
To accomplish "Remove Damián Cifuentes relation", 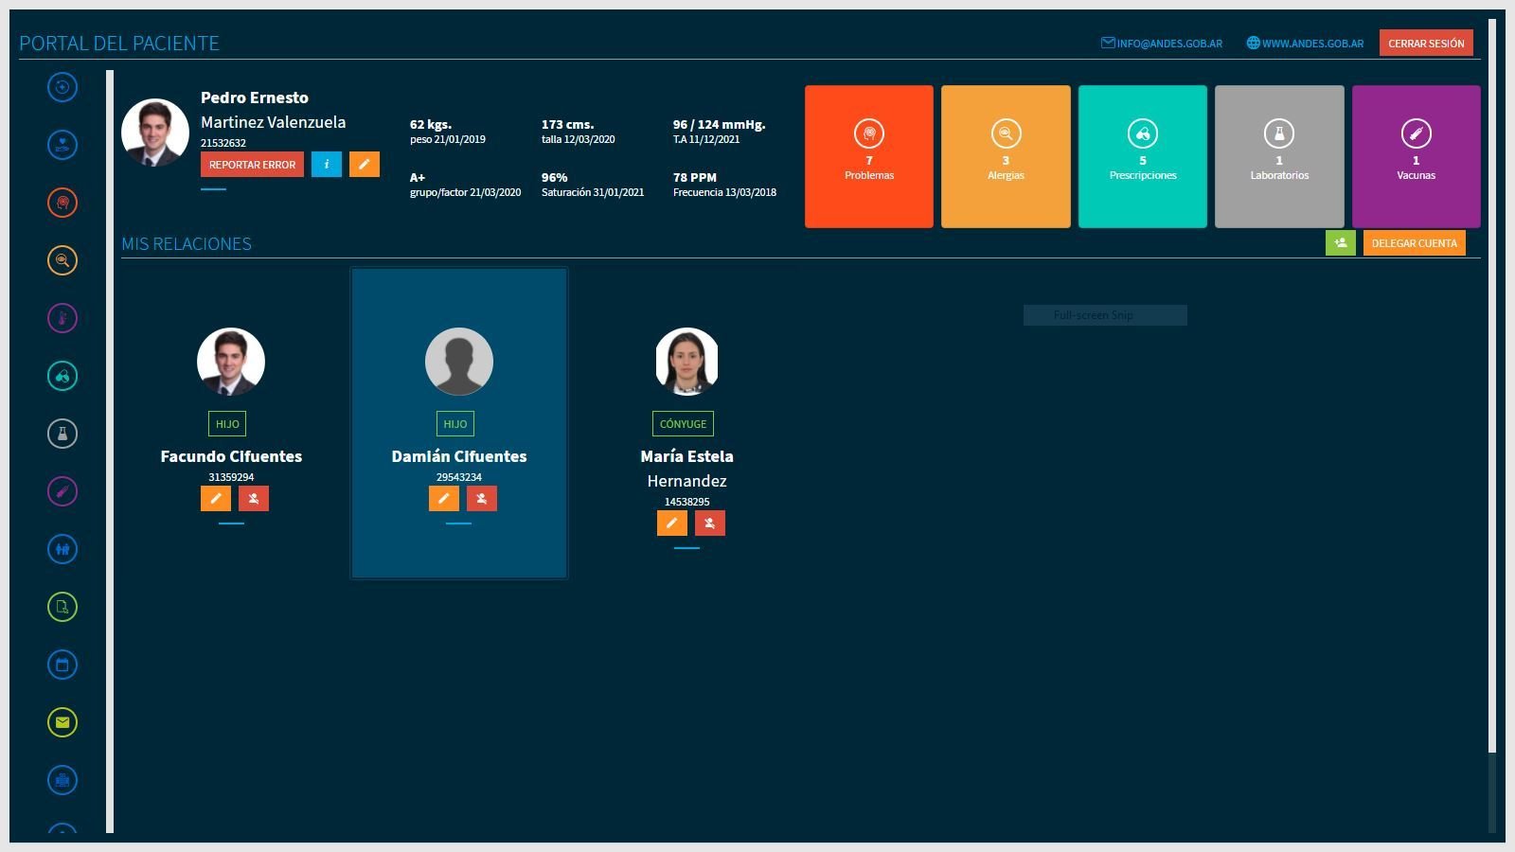I will tap(482, 499).
